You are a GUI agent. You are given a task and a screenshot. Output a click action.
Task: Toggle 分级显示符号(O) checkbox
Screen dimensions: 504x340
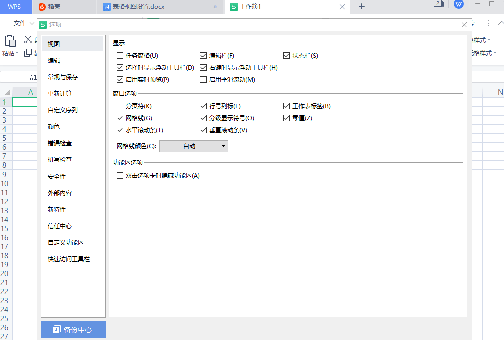203,118
